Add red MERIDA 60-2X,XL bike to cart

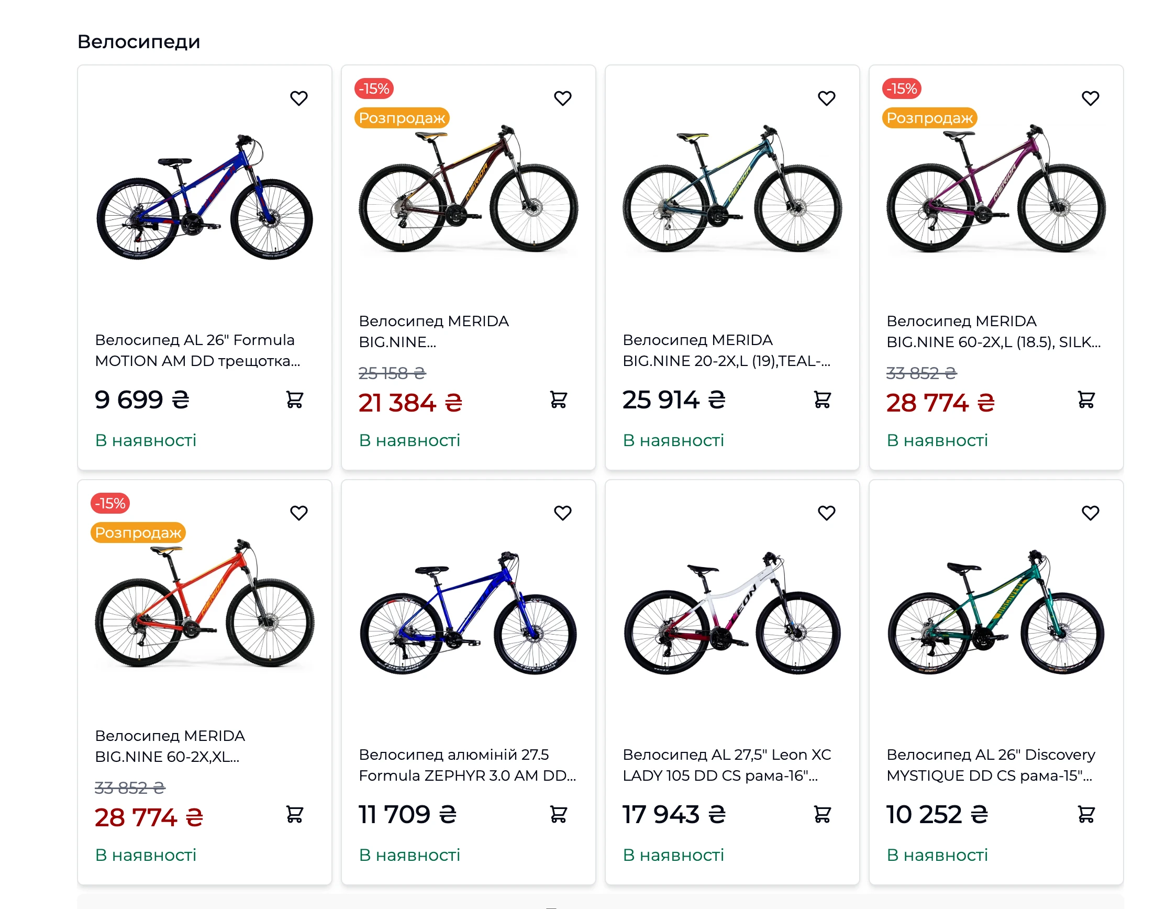tap(294, 814)
